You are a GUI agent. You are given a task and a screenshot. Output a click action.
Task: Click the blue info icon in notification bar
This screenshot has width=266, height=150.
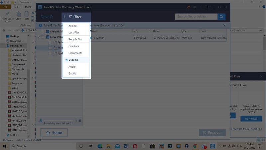click(40, 25)
